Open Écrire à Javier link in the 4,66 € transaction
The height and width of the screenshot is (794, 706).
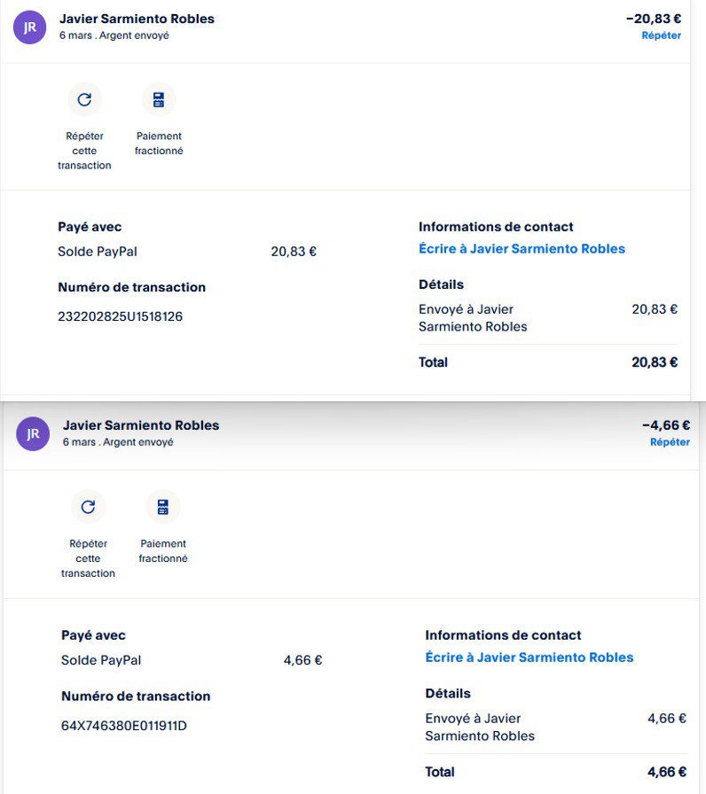[x=529, y=658]
